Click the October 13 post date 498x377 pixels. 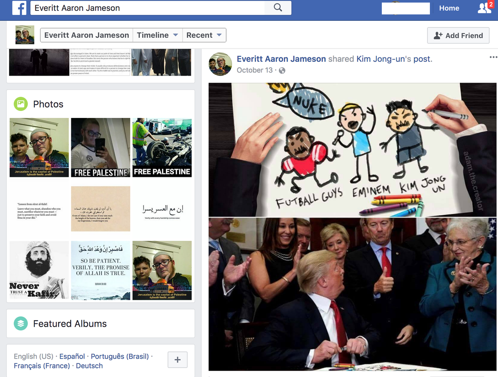(254, 70)
